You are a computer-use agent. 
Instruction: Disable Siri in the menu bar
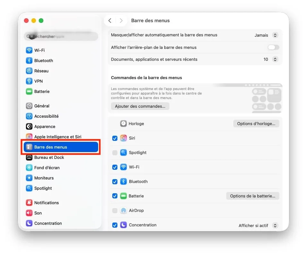tap(115, 138)
